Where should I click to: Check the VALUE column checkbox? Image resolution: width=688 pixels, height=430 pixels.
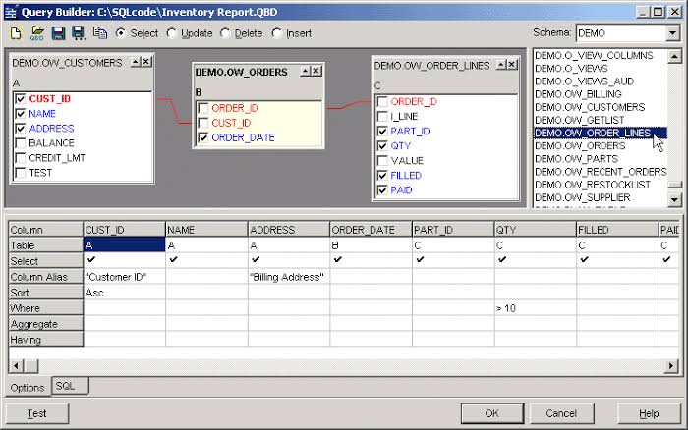click(382, 160)
